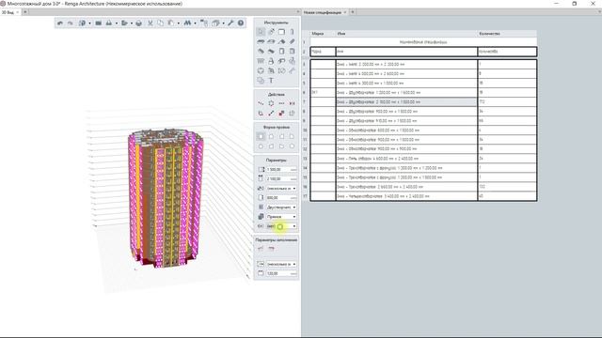Image resolution: width=602 pixels, height=338 pixels.
Task: Click the gear-shaped icon in Действия panel
Action: pos(271,103)
